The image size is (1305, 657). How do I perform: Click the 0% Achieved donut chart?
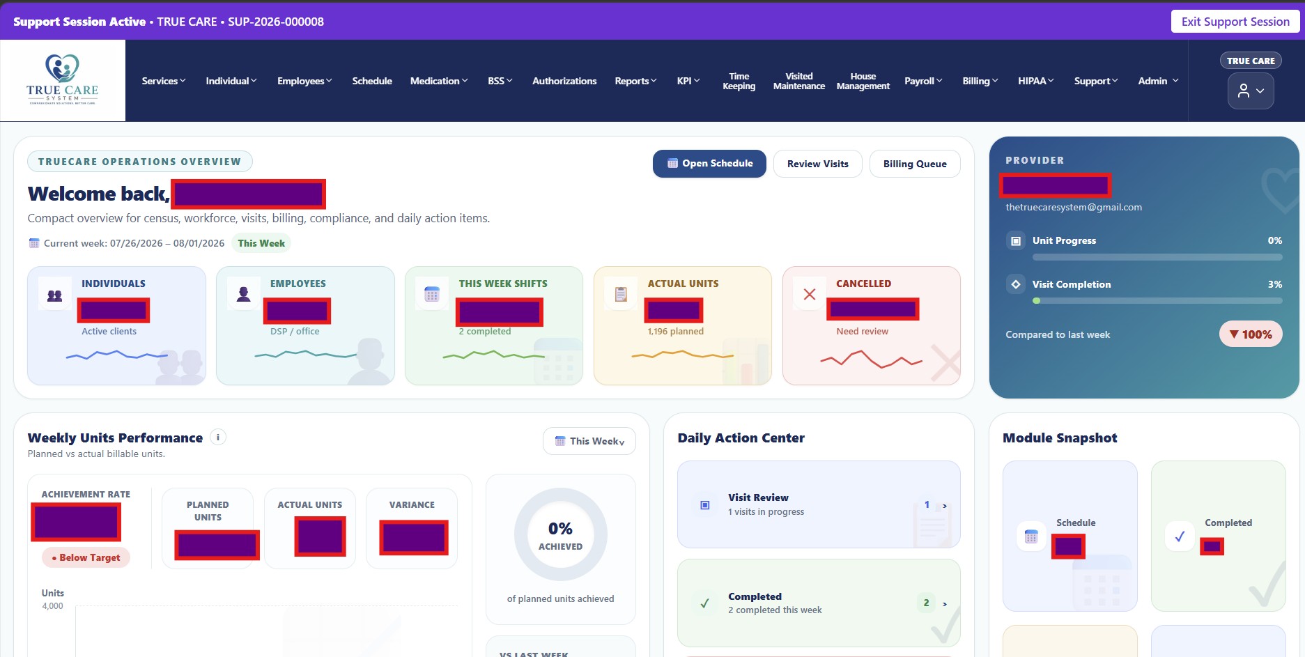pyautogui.click(x=561, y=534)
